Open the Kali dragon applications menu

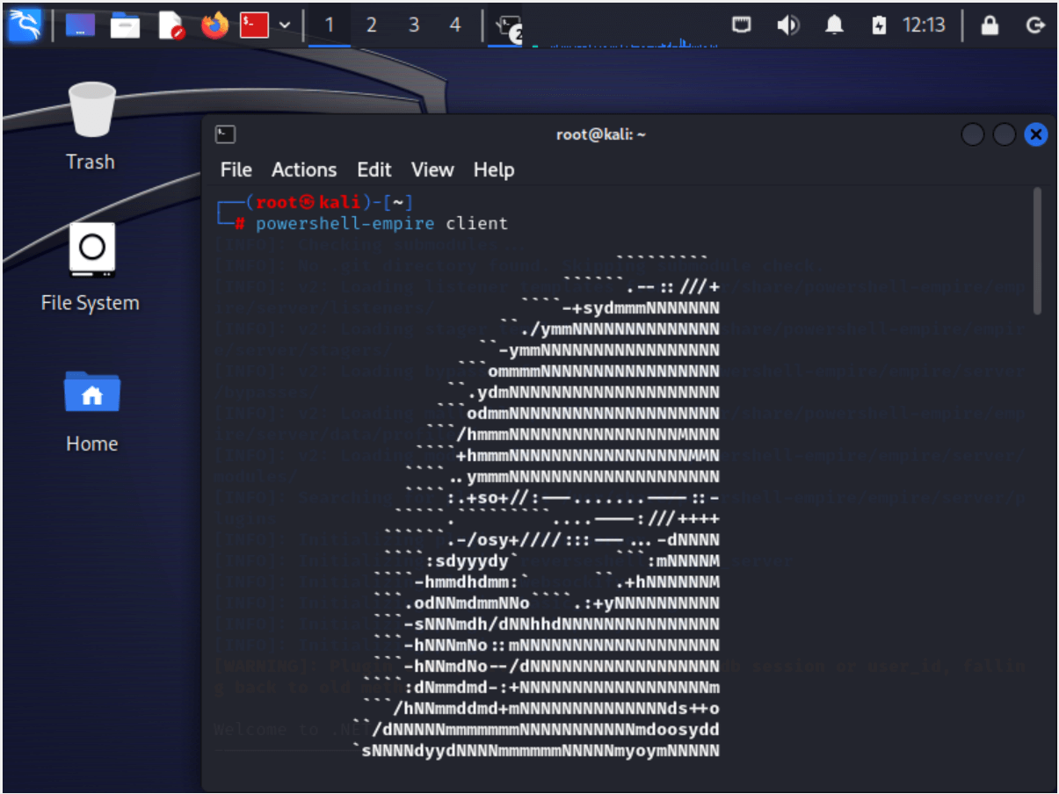25,25
